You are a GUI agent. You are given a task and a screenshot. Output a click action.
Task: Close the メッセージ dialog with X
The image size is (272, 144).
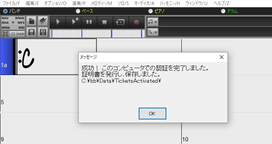(x=222, y=57)
